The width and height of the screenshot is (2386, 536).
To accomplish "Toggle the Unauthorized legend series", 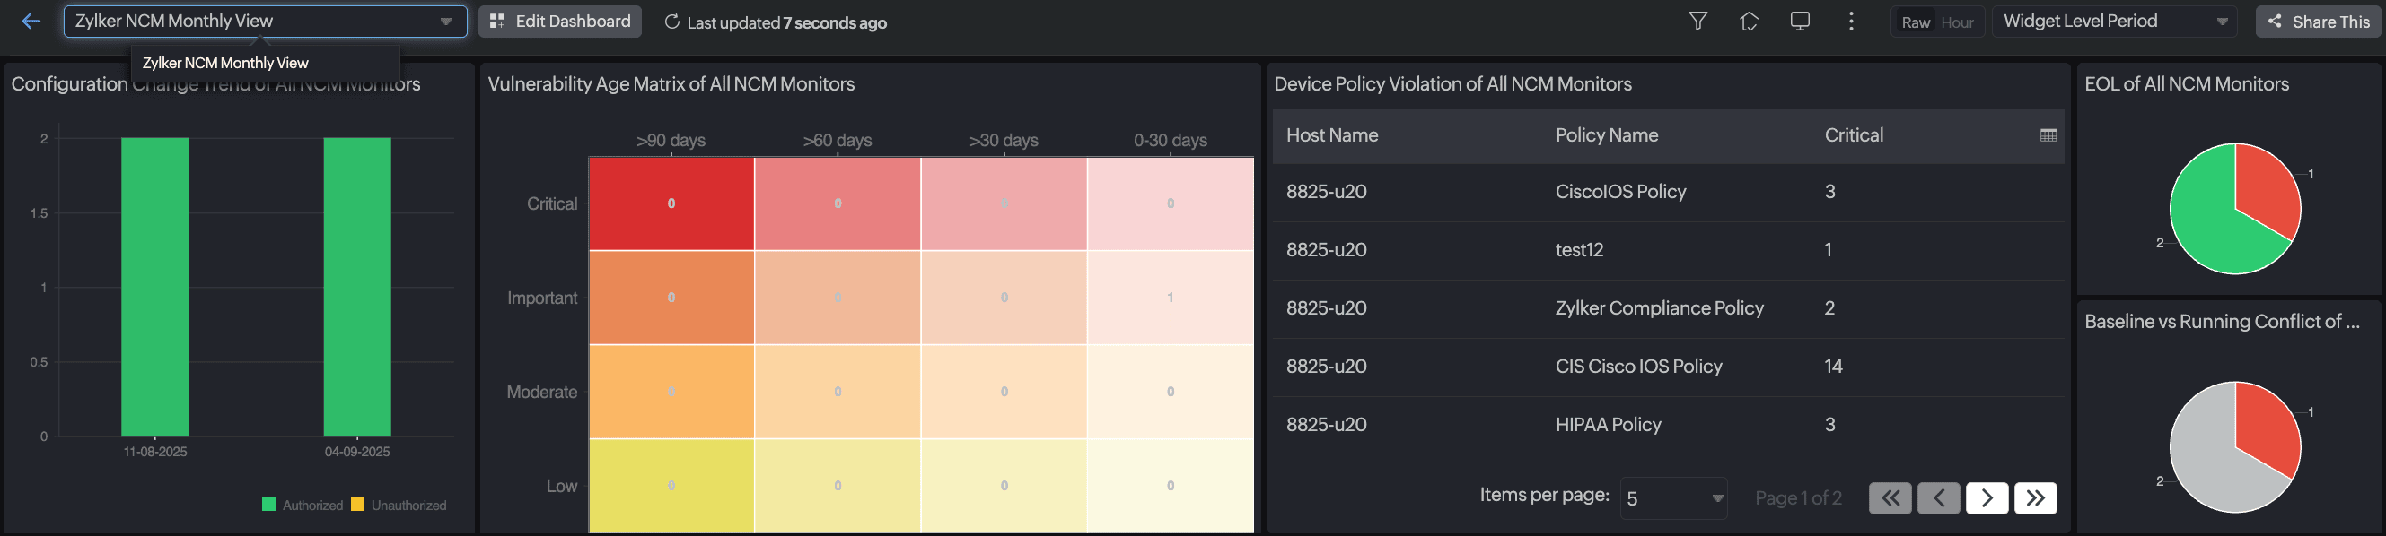I will [399, 505].
